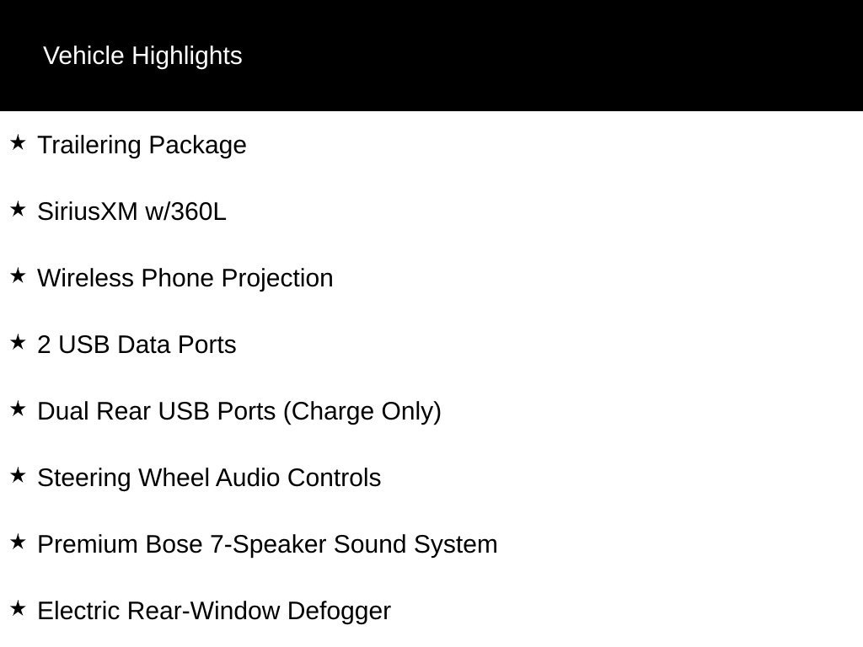Select star icon beside Dual Rear USB Ports
This screenshot has height=647, width=863.
point(18,409)
